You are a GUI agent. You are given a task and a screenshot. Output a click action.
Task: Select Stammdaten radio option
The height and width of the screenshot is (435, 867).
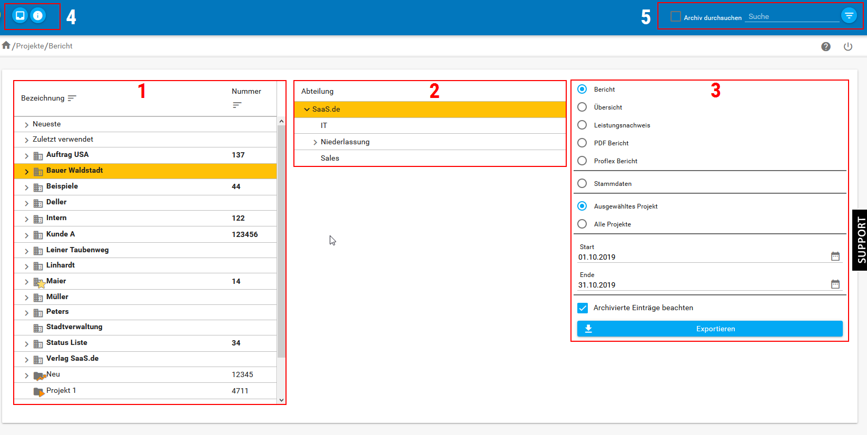click(582, 183)
